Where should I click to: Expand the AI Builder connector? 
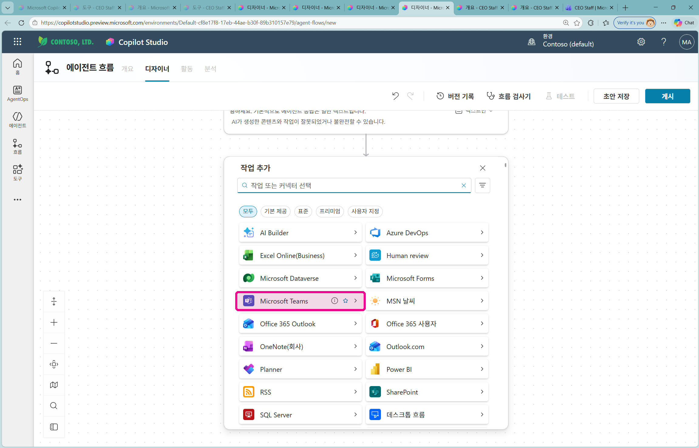click(x=300, y=232)
